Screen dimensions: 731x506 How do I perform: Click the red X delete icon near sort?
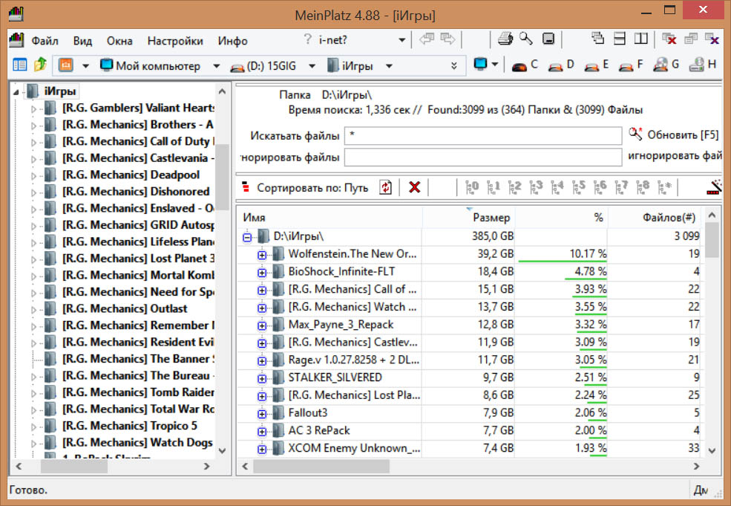(x=414, y=187)
